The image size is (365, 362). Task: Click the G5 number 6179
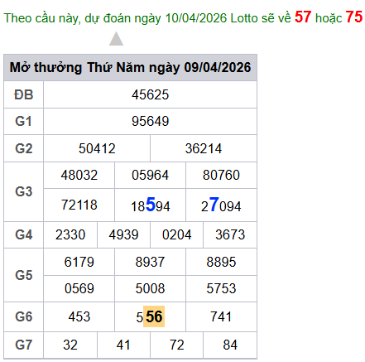tap(79, 262)
